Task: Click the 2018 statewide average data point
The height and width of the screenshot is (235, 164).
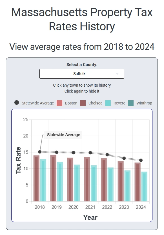Action: coord(39,151)
